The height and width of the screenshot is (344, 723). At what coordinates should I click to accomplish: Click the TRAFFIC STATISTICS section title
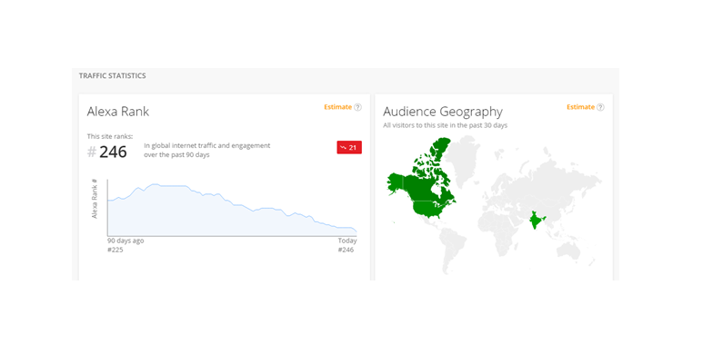pyautogui.click(x=113, y=76)
